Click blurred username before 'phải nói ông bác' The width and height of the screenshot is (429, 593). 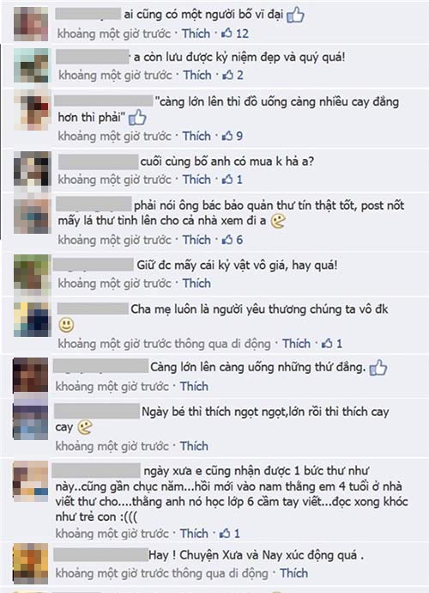94,205
